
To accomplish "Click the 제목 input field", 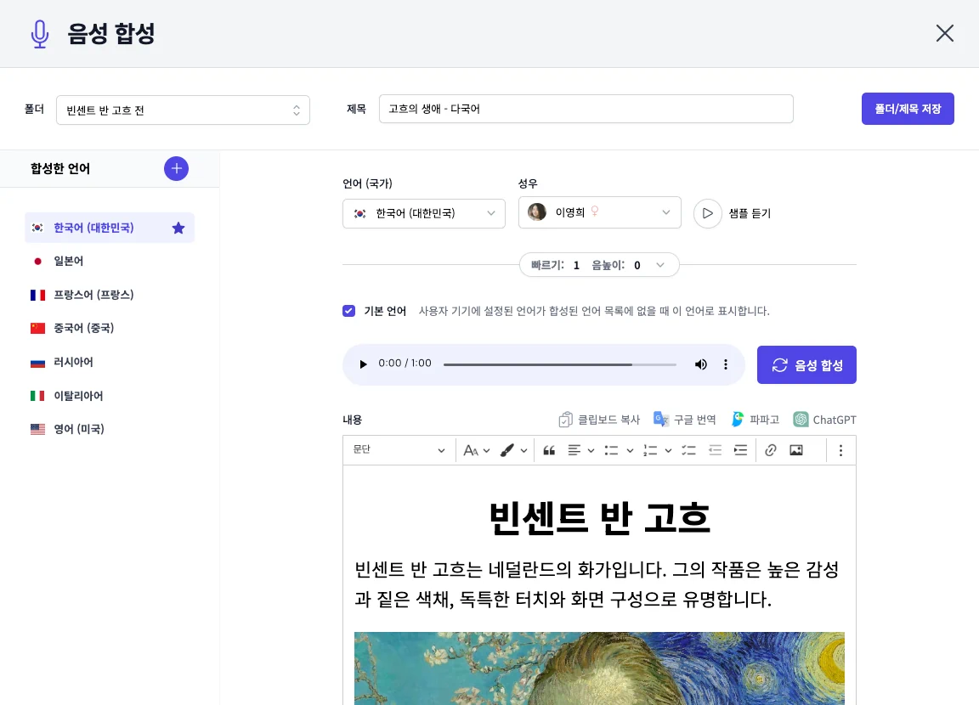I will 586,109.
